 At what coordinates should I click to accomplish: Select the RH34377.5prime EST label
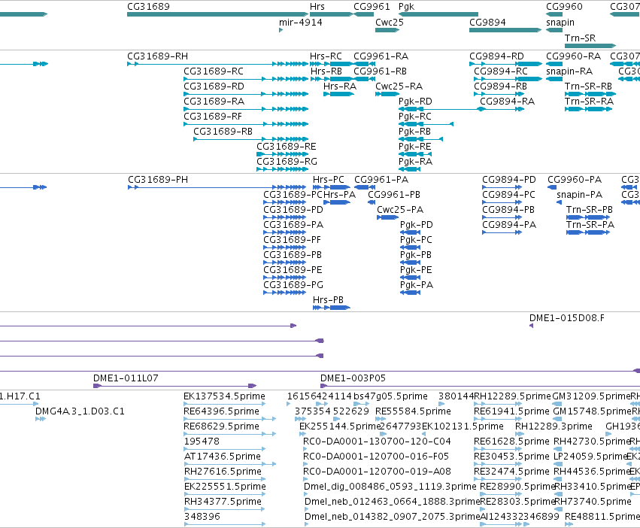click(x=223, y=502)
